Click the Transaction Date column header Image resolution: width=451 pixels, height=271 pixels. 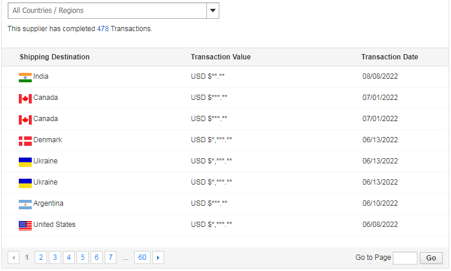[x=389, y=57]
